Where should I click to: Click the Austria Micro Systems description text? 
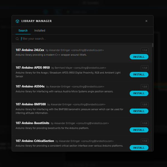point(64,92)
